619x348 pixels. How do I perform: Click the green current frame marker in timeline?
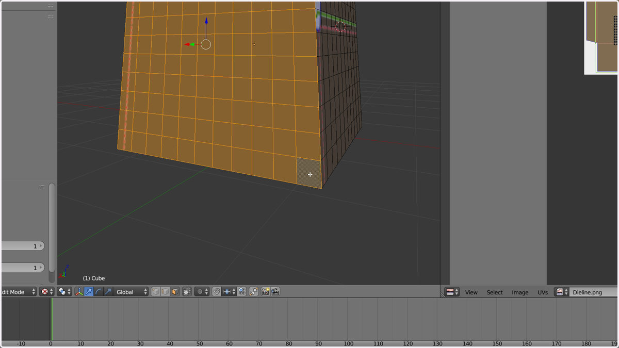(x=52, y=319)
